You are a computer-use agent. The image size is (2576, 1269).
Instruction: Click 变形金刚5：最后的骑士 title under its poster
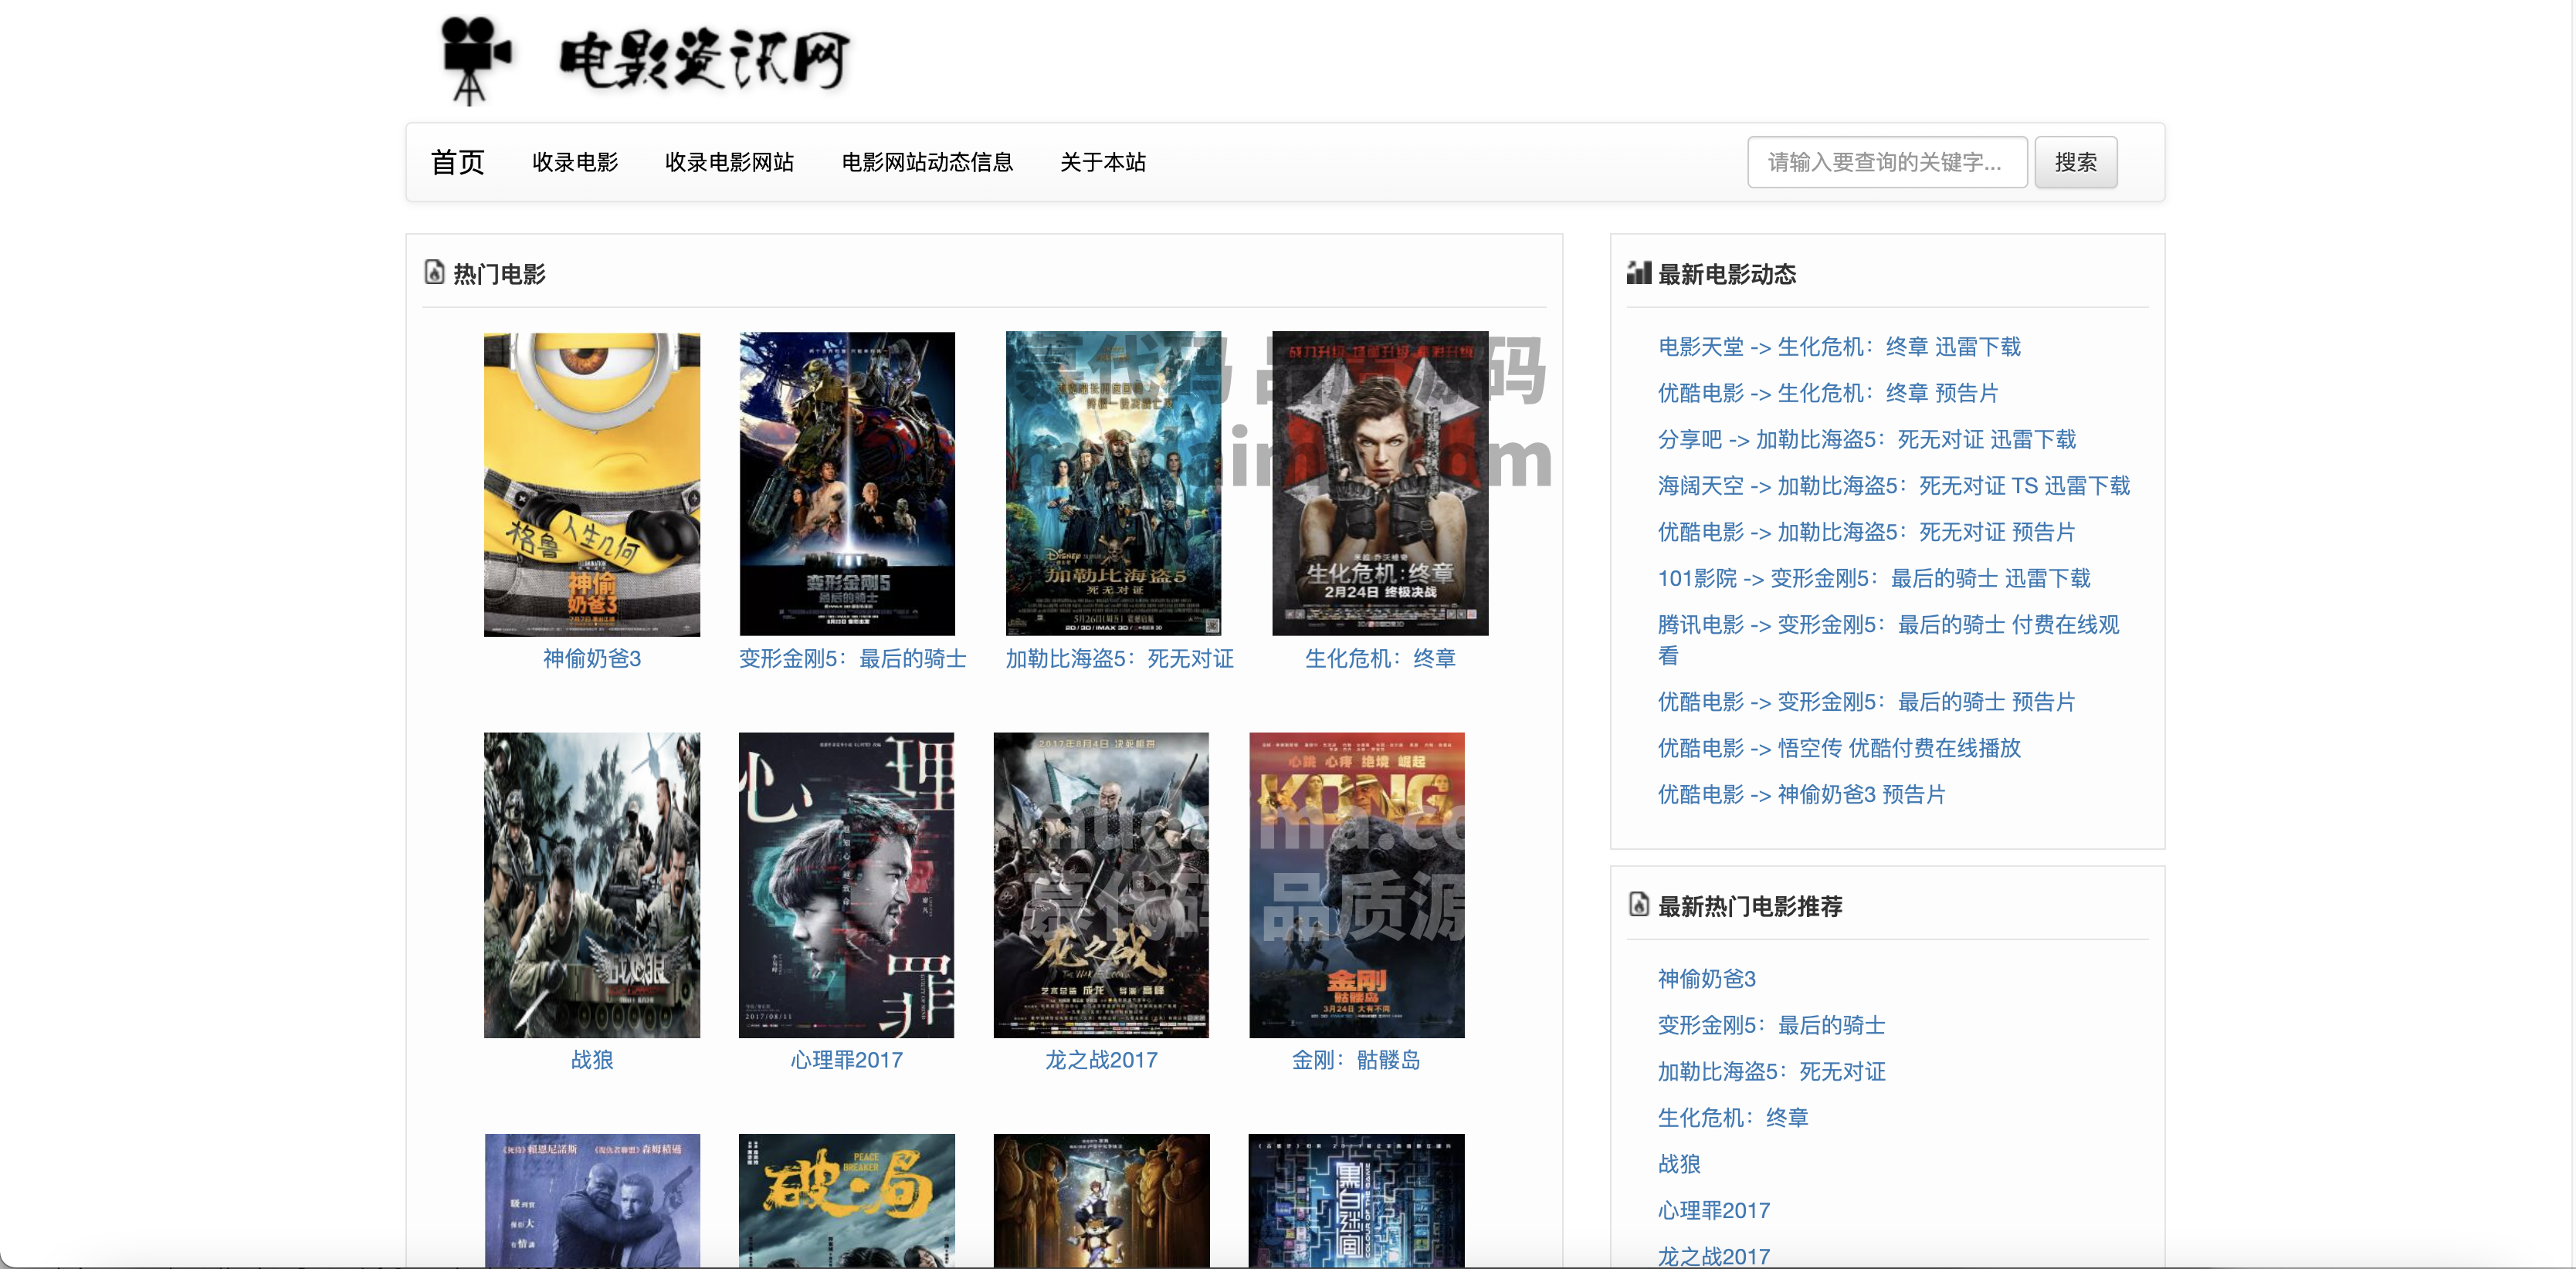tap(852, 659)
